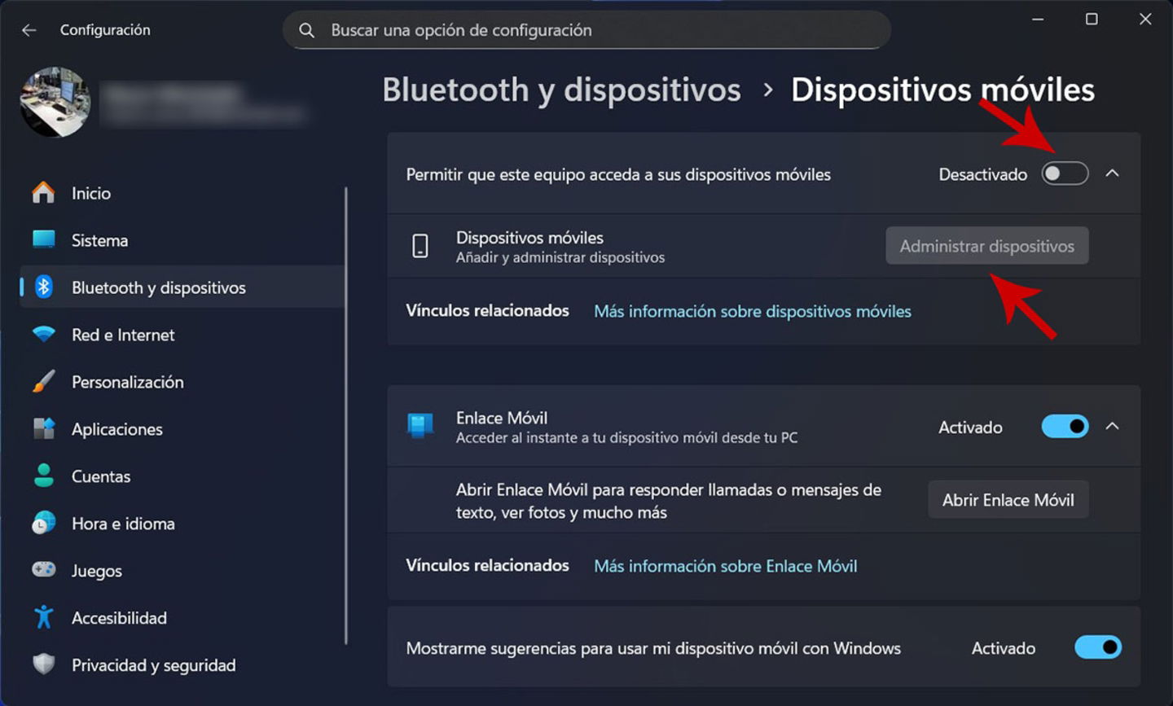Maximize the Configuración window
Viewport: 1173px width, 706px height.
pos(1092,19)
